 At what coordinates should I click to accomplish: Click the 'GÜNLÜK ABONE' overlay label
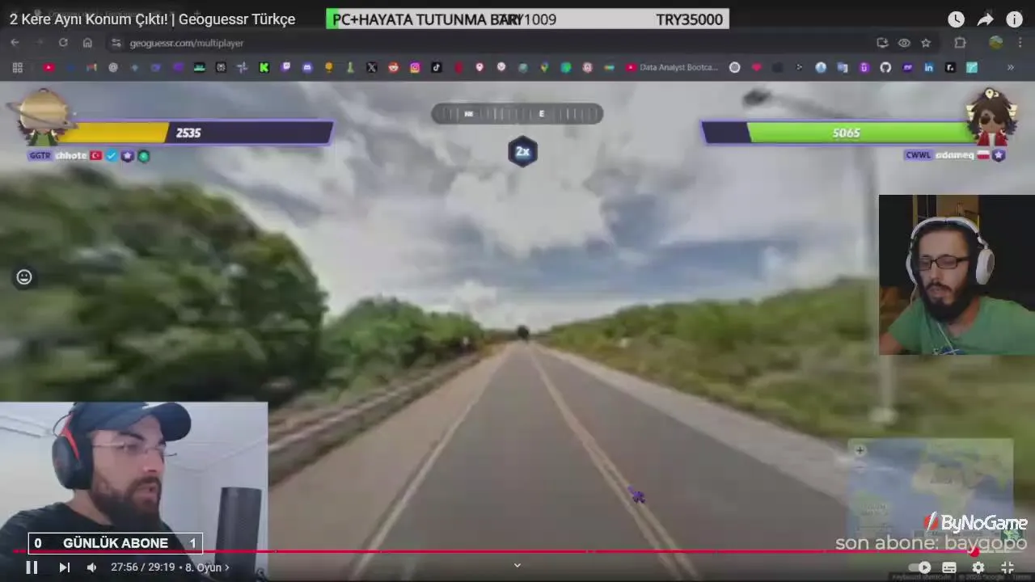(116, 543)
